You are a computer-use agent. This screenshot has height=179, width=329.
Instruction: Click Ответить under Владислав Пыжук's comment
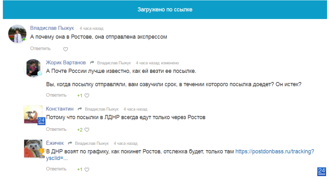point(40,48)
